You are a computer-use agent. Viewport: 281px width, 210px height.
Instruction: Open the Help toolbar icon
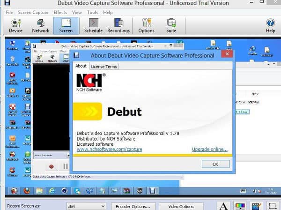click(x=270, y=26)
